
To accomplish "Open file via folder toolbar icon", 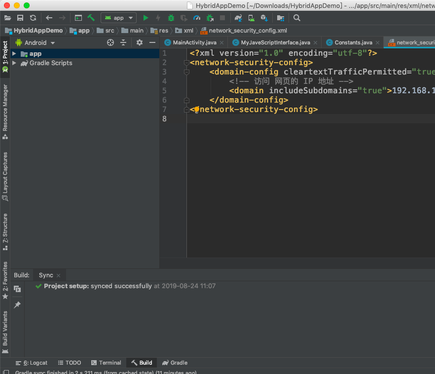I will [7, 18].
